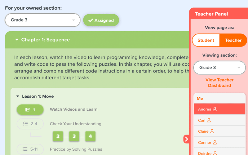Click the list icon for levels 5-11
The height and width of the screenshot is (155, 248).
tap(25, 149)
